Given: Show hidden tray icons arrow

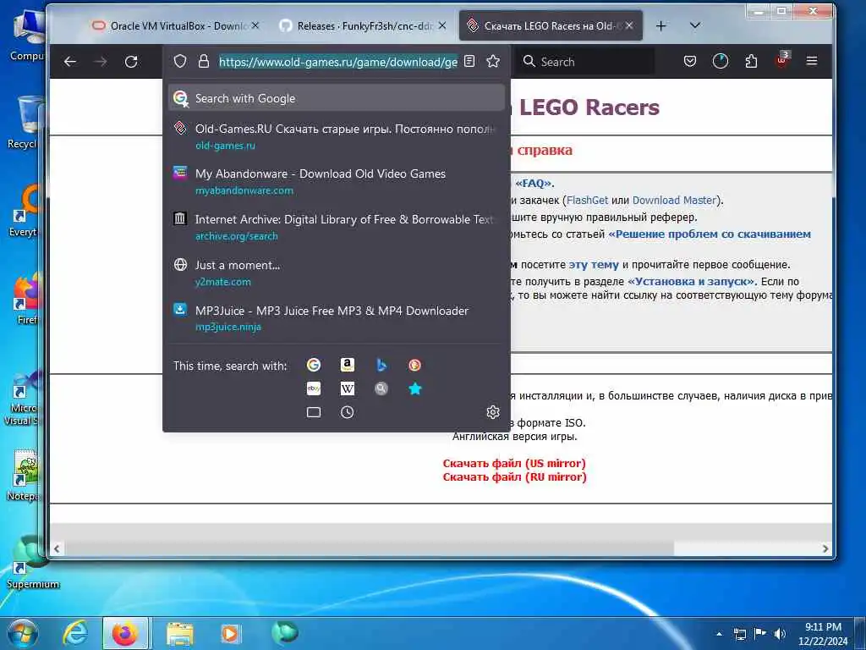Looking at the screenshot, I should [x=719, y=634].
